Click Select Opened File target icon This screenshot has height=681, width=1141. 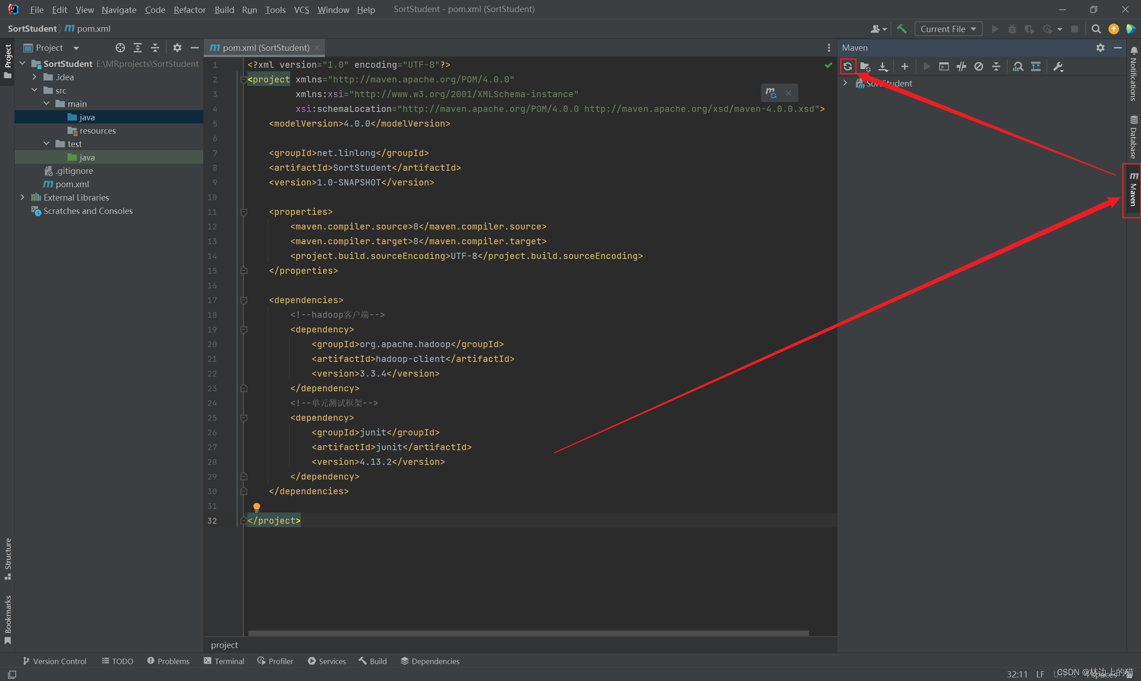120,48
